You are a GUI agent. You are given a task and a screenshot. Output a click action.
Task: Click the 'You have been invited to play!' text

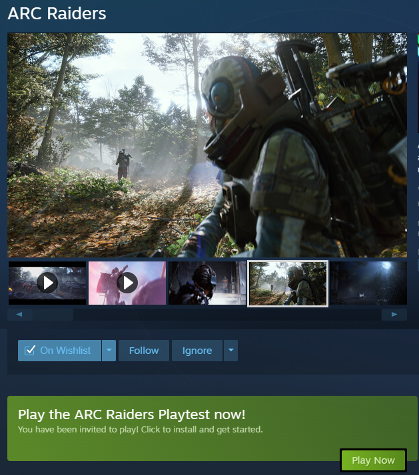(78, 429)
